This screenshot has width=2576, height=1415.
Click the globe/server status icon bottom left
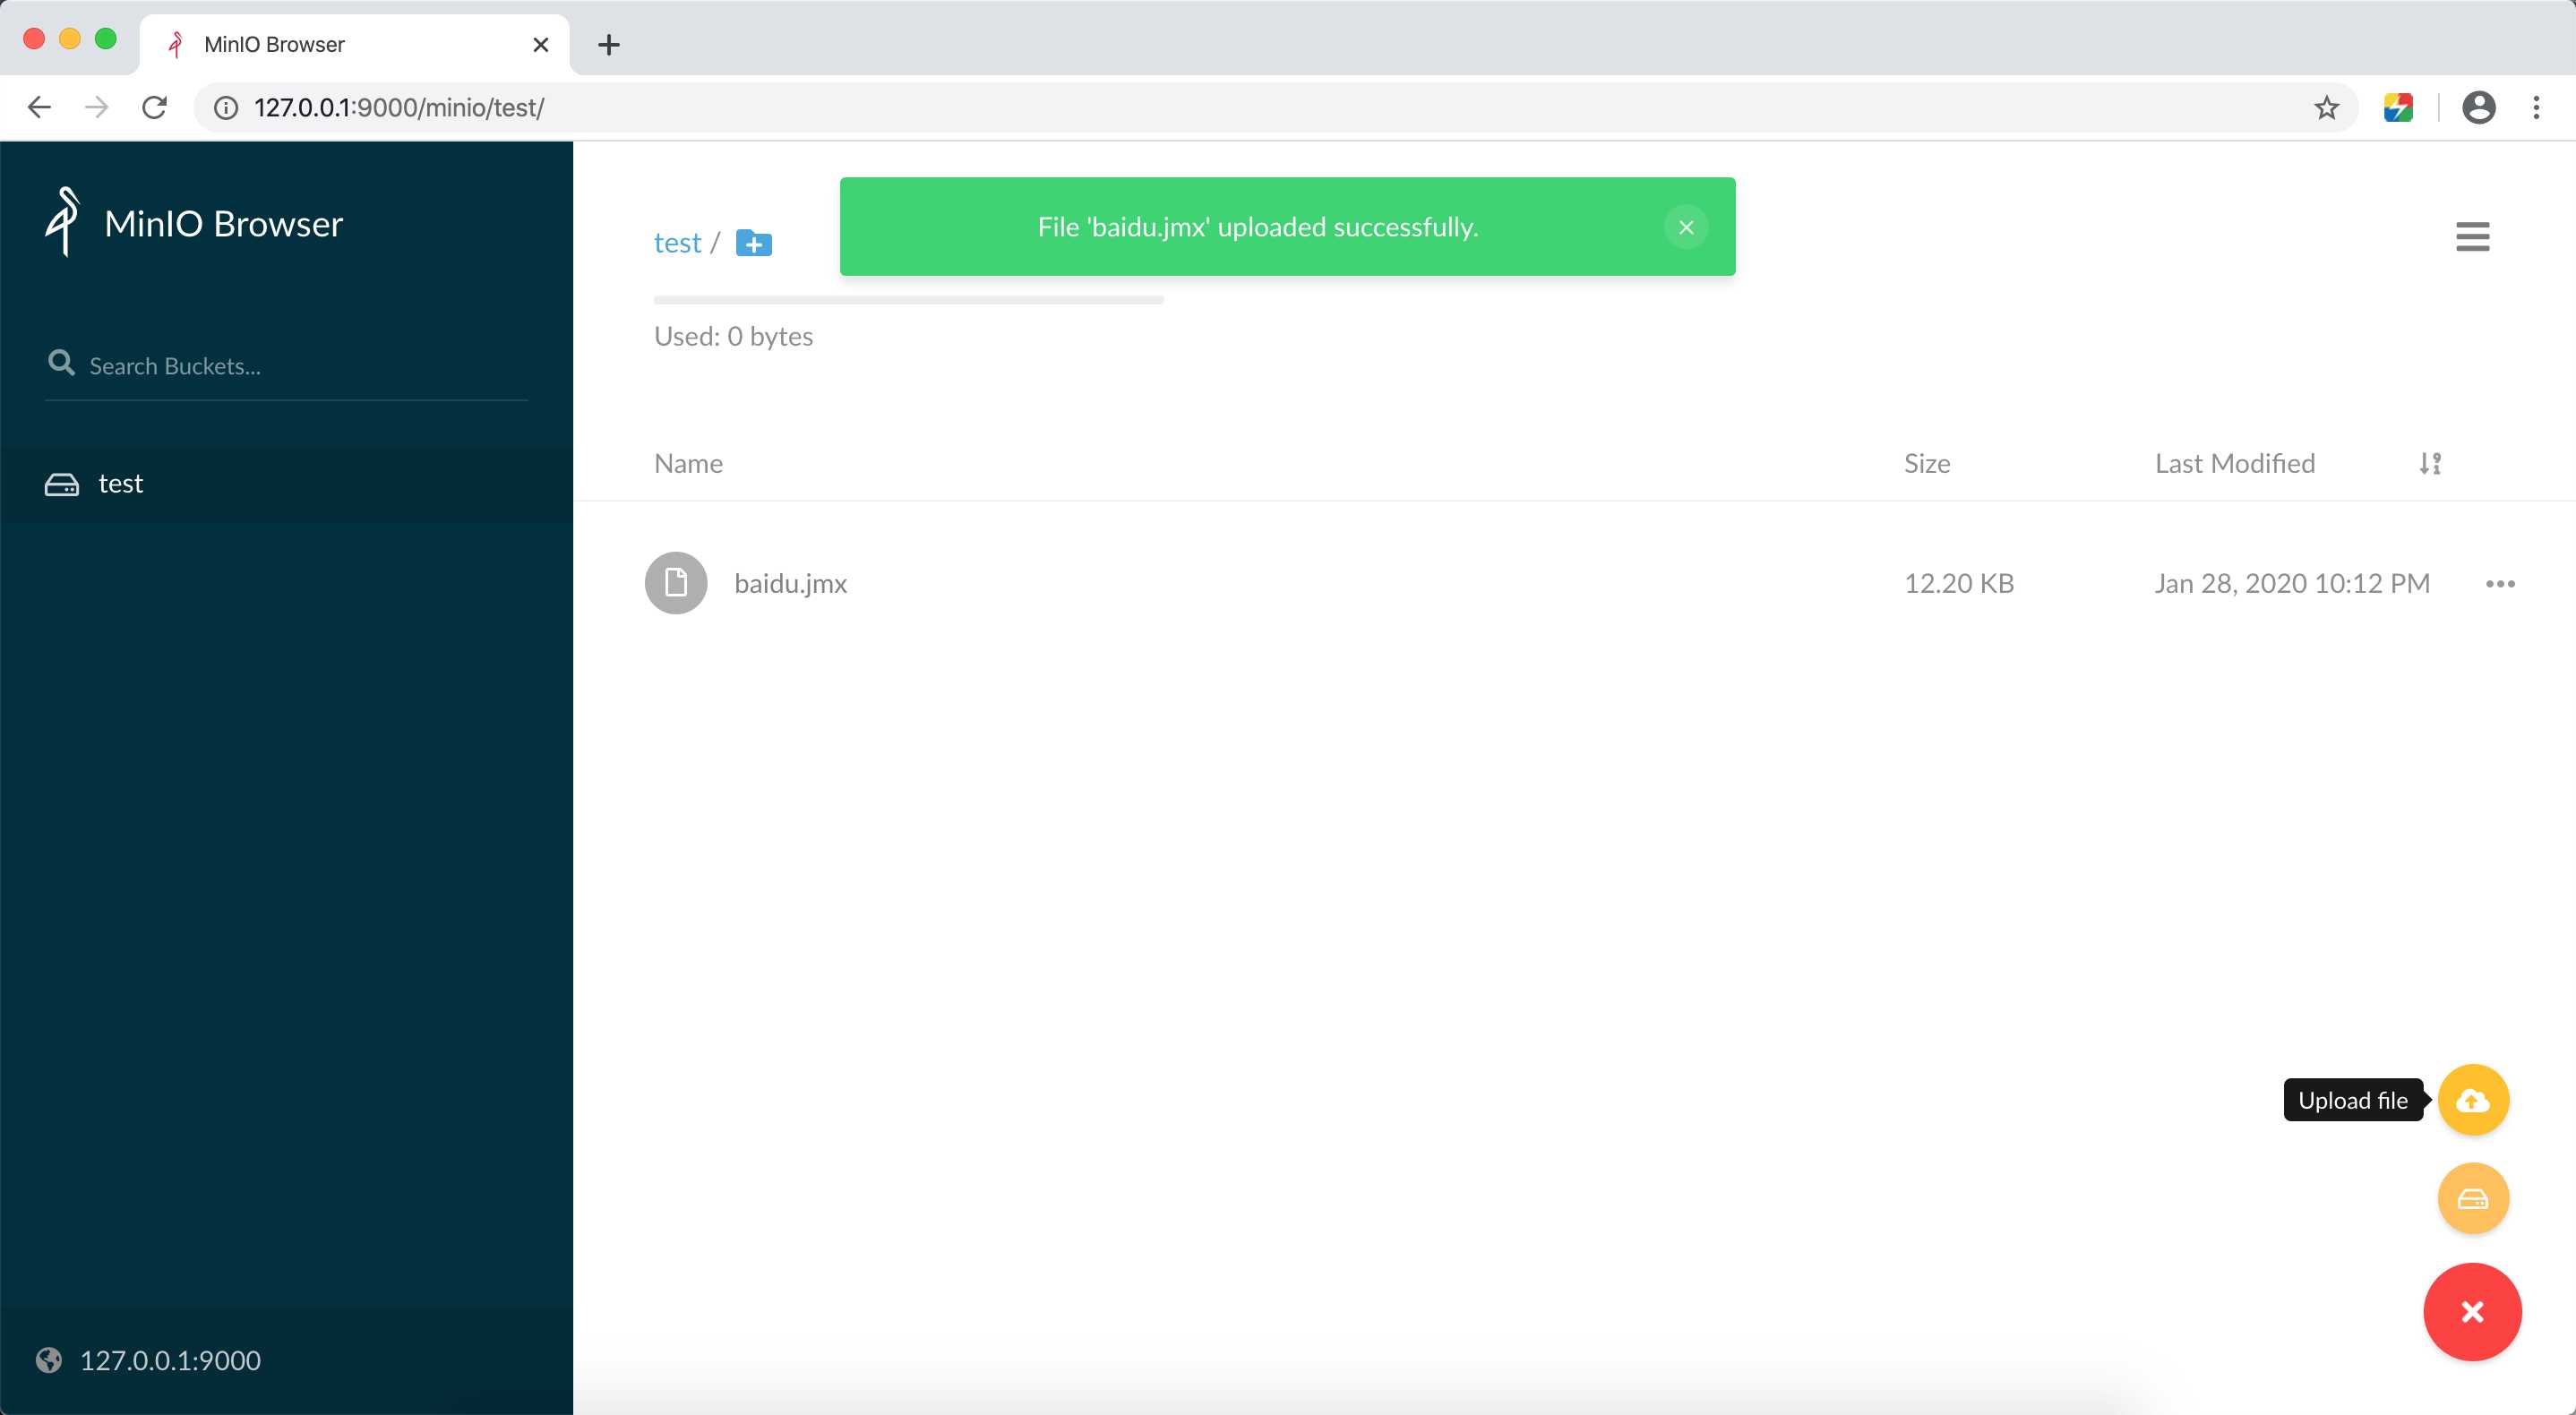tap(48, 1361)
